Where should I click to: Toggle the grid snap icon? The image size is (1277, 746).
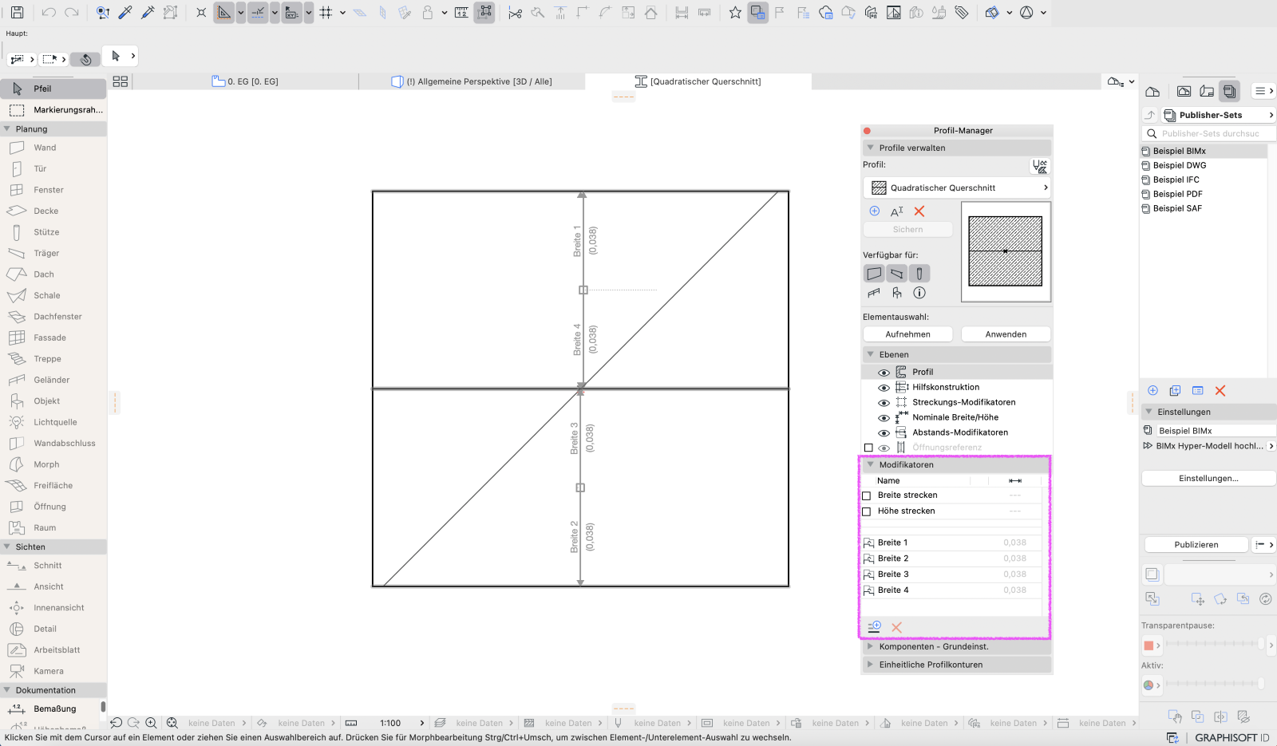(326, 13)
